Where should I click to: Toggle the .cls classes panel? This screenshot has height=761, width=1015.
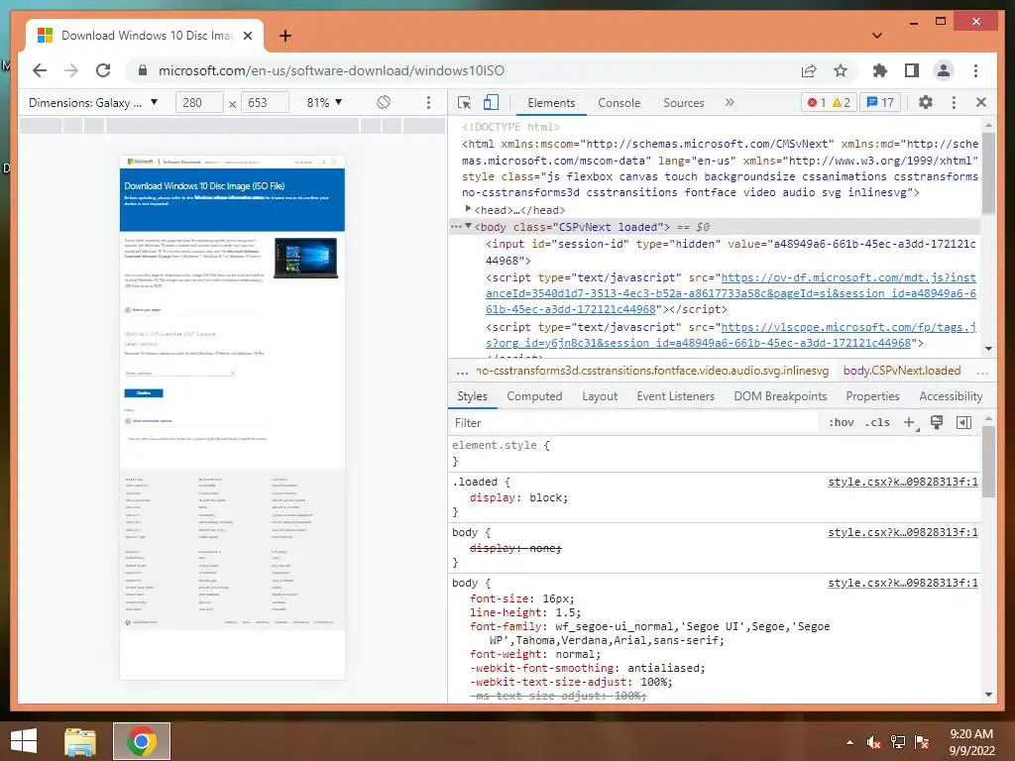877,422
